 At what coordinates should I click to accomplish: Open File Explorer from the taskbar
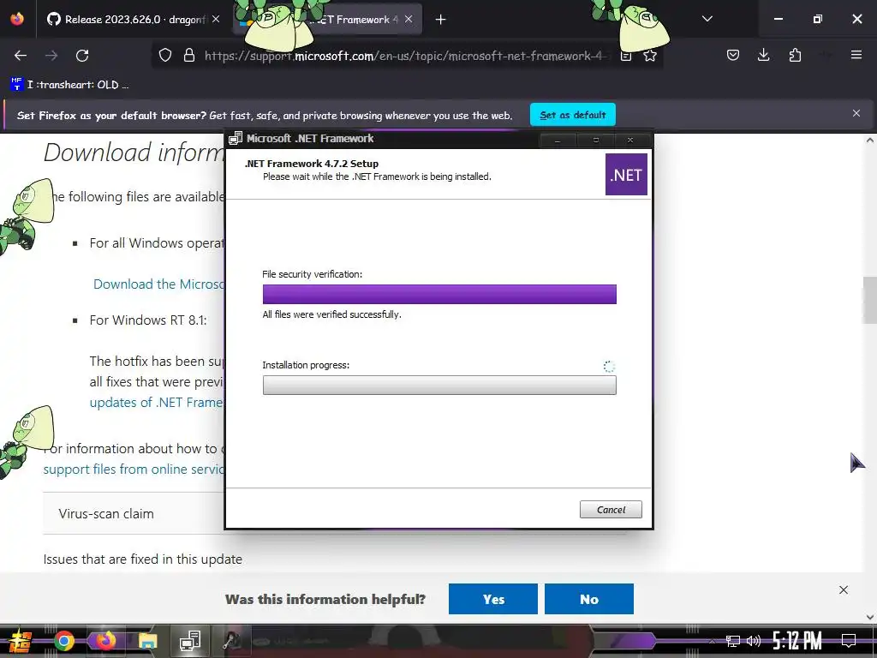click(x=147, y=641)
